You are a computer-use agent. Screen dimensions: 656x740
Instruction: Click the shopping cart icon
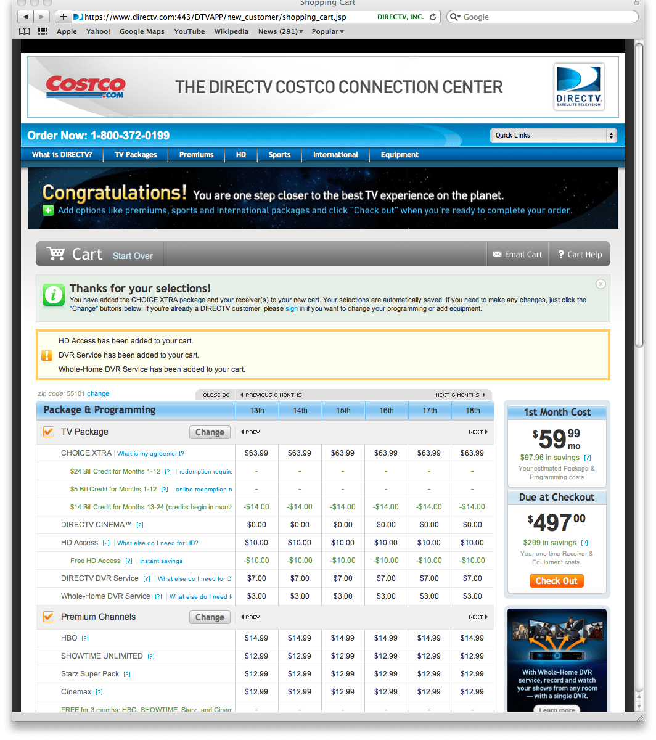[x=55, y=253]
